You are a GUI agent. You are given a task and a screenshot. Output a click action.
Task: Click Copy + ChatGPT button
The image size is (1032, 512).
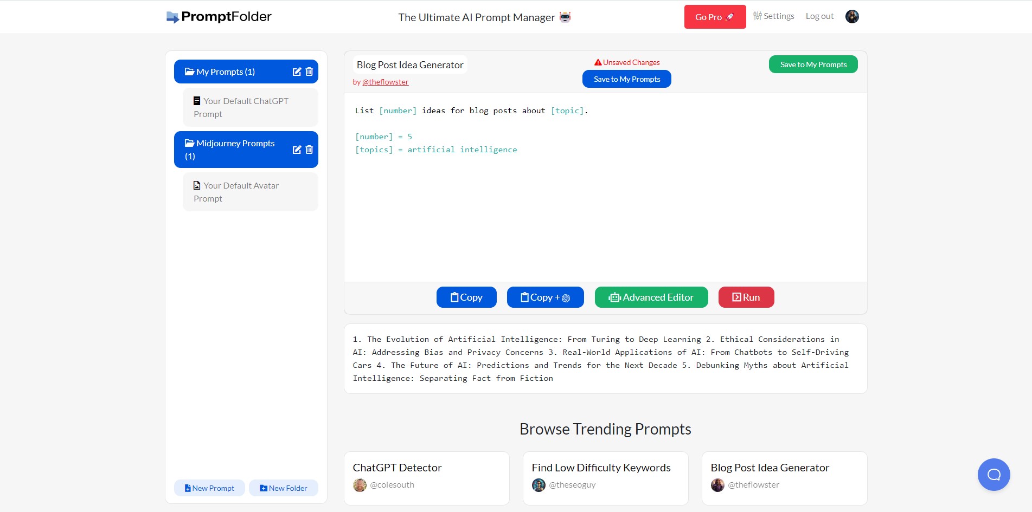[x=545, y=297]
